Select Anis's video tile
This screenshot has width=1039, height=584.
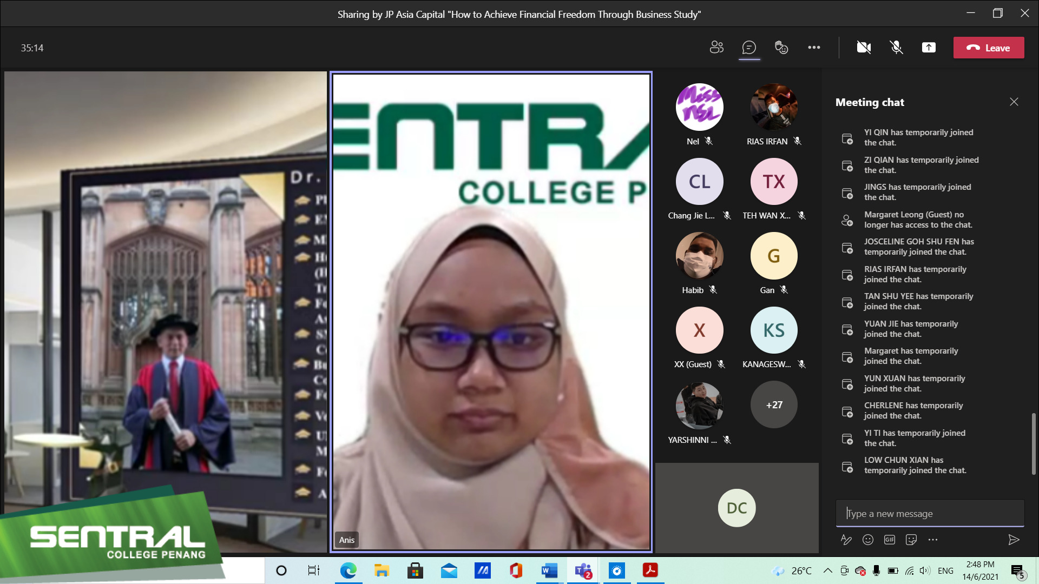coord(491,312)
